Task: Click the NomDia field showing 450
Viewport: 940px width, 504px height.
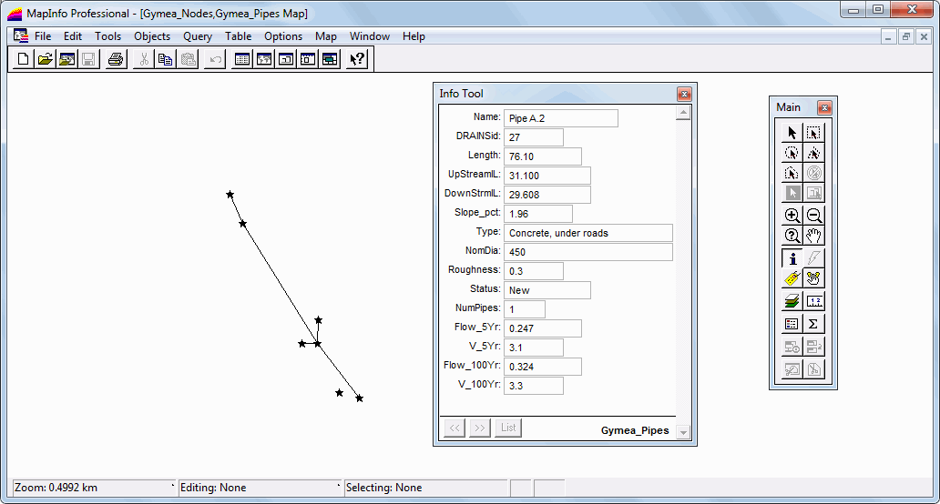Action: coord(588,253)
